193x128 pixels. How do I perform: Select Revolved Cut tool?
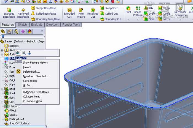pos(93,13)
